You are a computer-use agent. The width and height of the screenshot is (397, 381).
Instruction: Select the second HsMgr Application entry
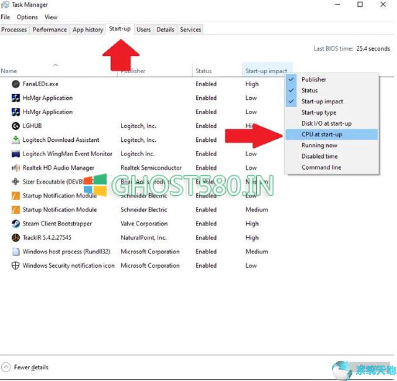(48, 112)
